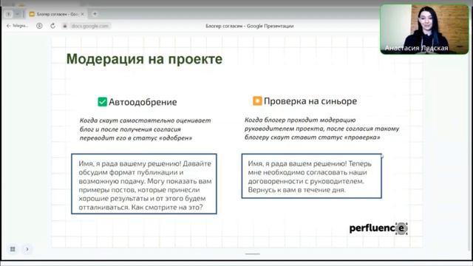Screen dimensions: 473x266
Task: Close the 'Блогер согласен' tab
Action: (82, 14)
